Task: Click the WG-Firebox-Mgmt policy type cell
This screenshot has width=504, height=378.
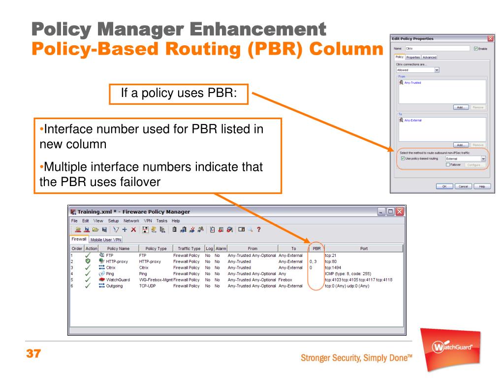Action: point(156,280)
